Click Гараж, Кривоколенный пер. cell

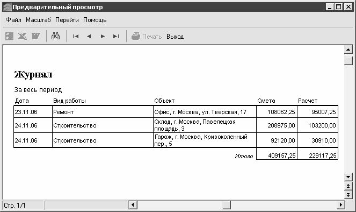click(x=205, y=140)
